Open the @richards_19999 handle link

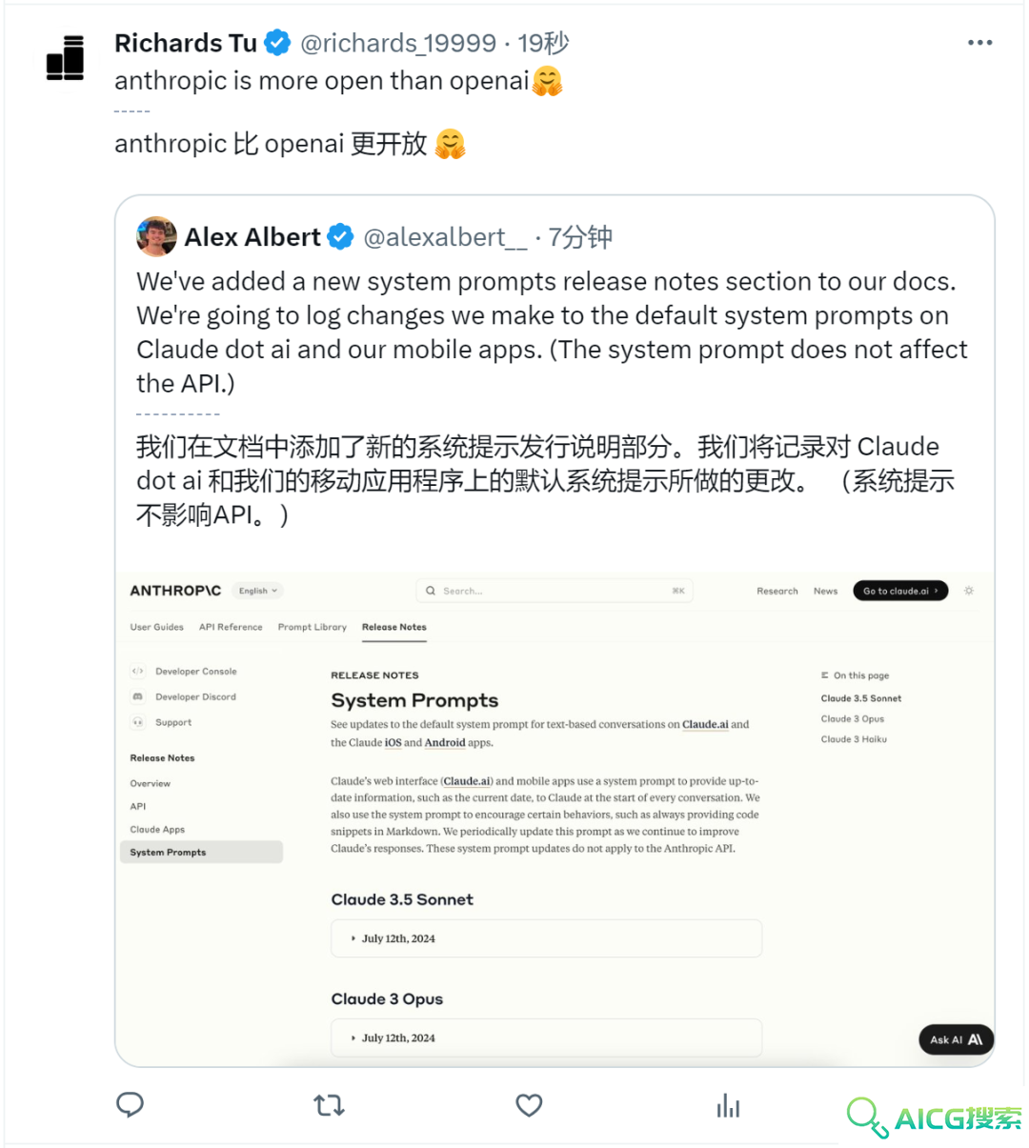(398, 43)
